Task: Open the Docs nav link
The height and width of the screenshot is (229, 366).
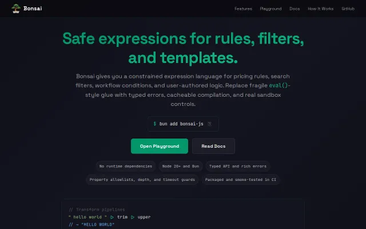Action: [x=295, y=9]
